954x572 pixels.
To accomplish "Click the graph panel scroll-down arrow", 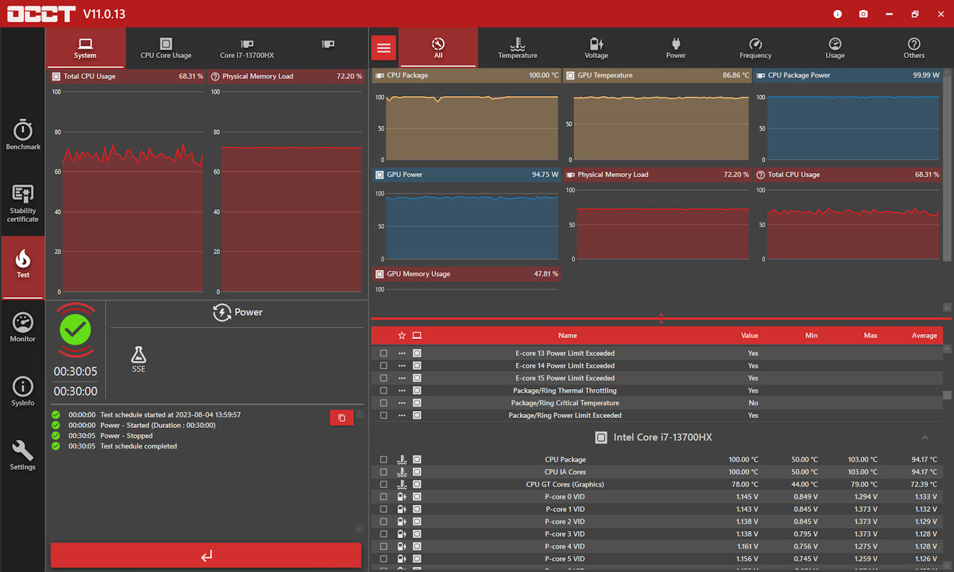I will click(x=947, y=307).
